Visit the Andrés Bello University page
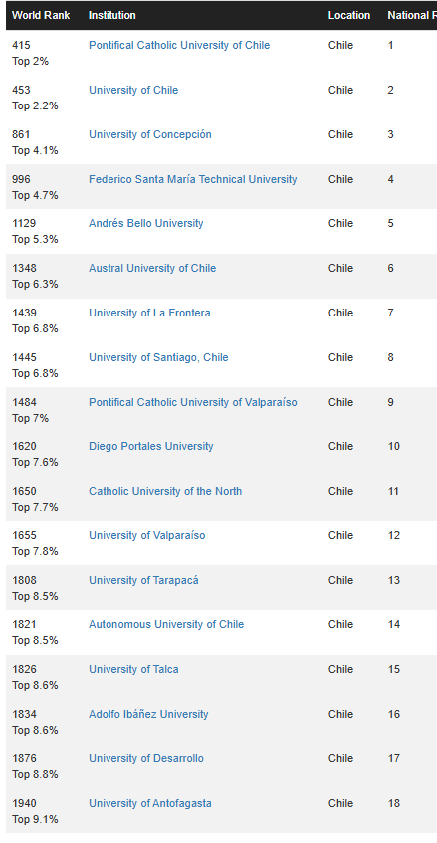Image resolution: width=437 pixels, height=843 pixels. [x=145, y=223]
